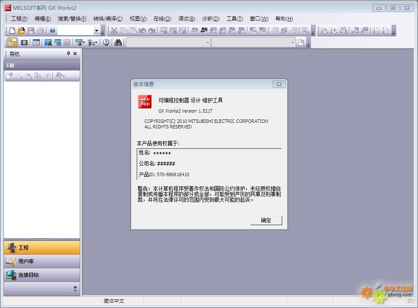Open the Dev eye monitor dropdown arrow
418x308 pixels.
click(x=84, y=42)
